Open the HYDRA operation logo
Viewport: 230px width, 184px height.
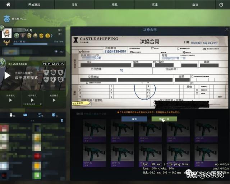pyautogui.click(x=54, y=64)
